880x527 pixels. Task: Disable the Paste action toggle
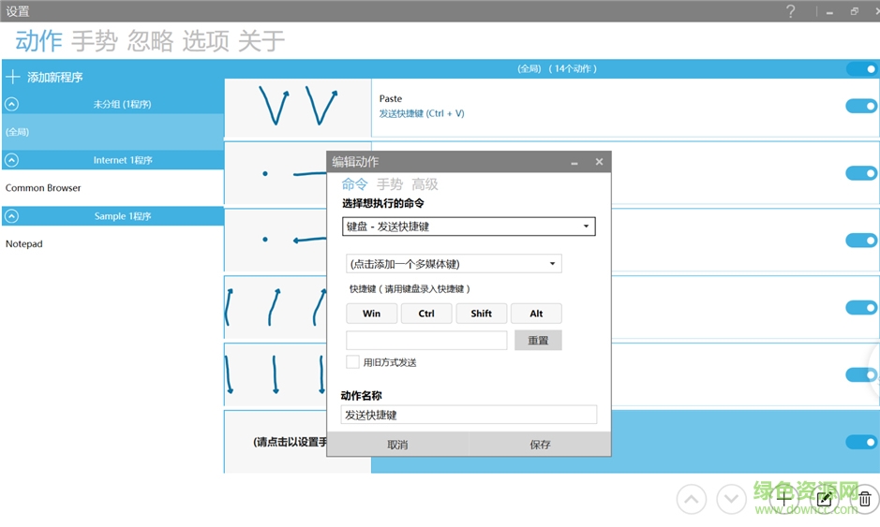[860, 106]
